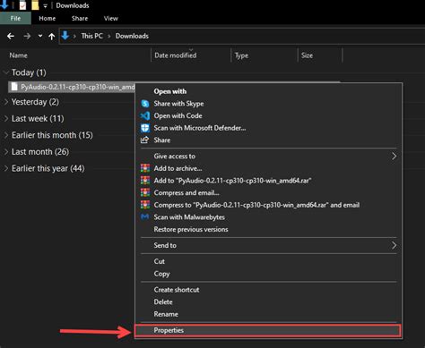Click the WinRAR icon beside Add to archive...
The height and width of the screenshot is (348, 425).
(x=145, y=168)
